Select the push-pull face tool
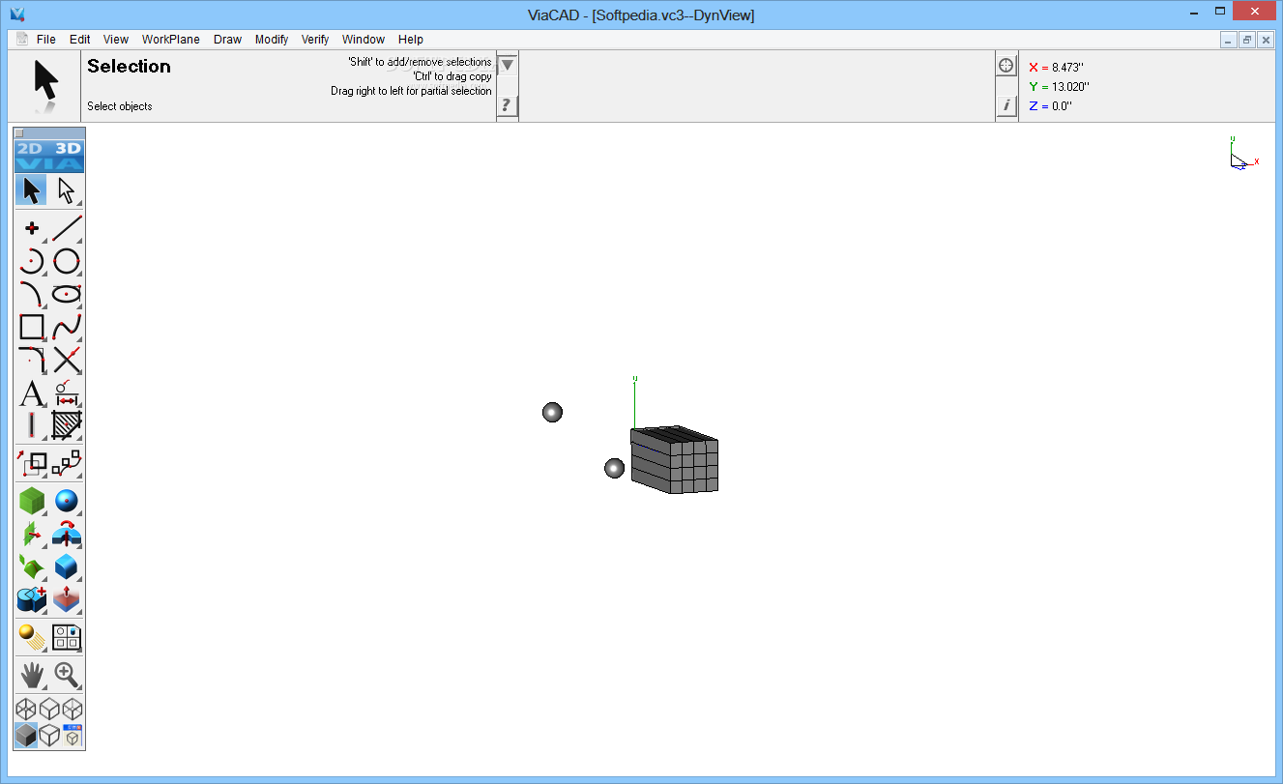1283x784 pixels. [66, 599]
